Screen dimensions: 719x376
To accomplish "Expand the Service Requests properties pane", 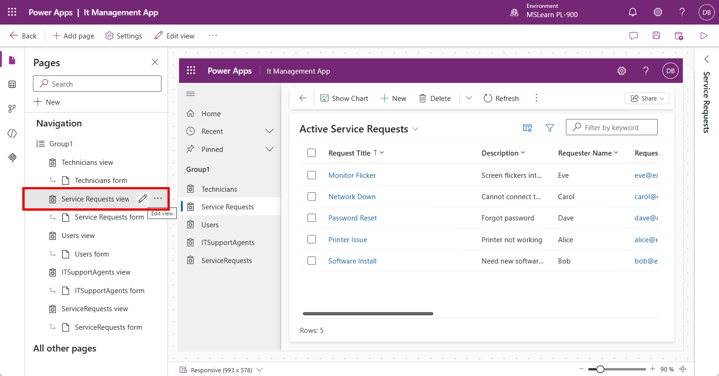I will [706, 59].
